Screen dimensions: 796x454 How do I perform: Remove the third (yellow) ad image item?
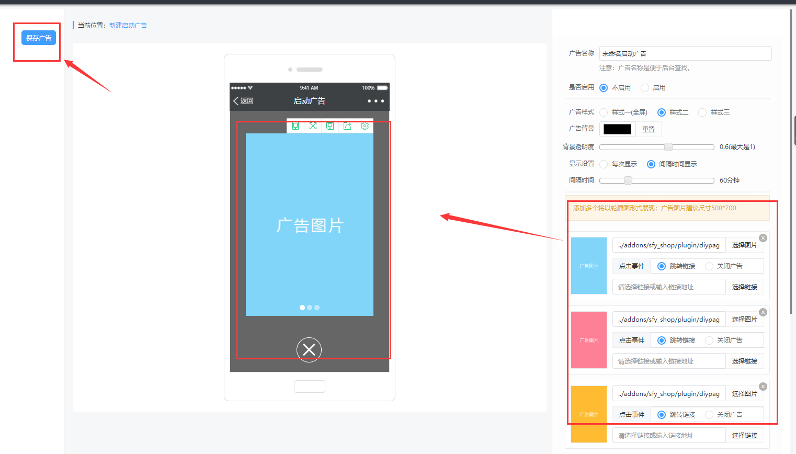coord(763,387)
